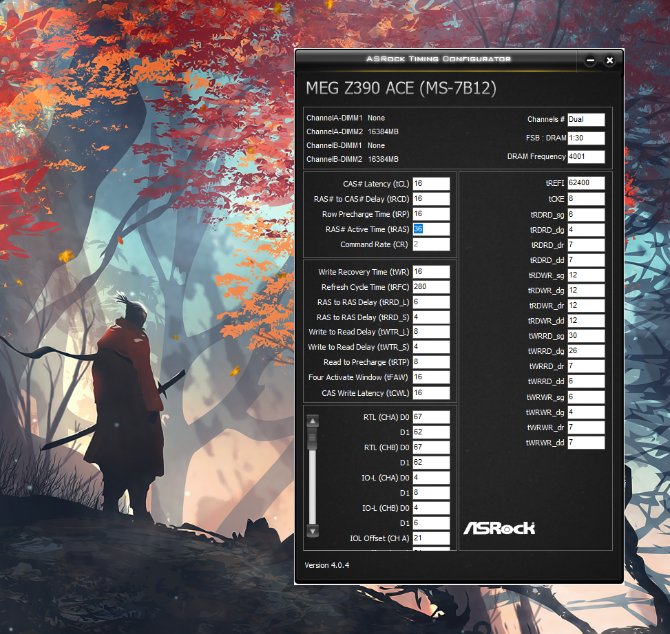The width and height of the screenshot is (670, 634).
Task: Click the FSB : DRAM ratio field
Action: 586,138
